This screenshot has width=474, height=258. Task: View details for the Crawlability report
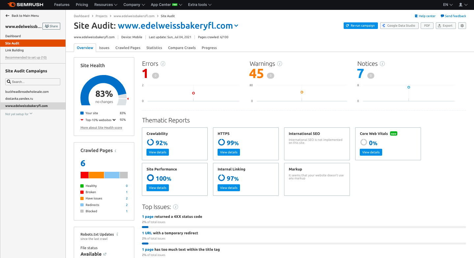pyautogui.click(x=157, y=152)
